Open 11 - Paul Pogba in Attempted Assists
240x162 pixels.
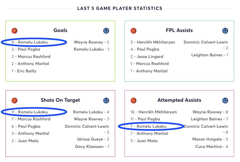click(x=145, y=119)
